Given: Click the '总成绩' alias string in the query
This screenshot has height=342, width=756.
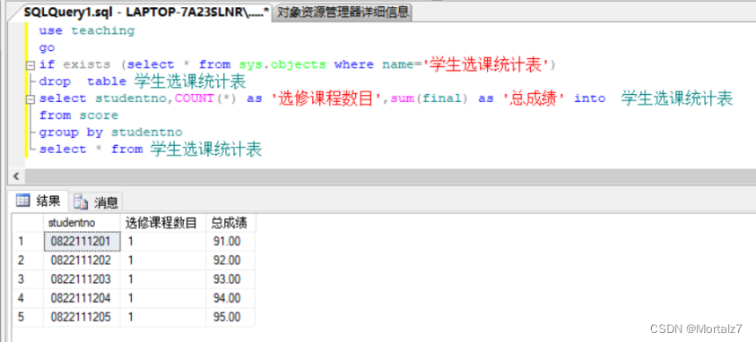Looking at the screenshot, I should click(534, 98).
